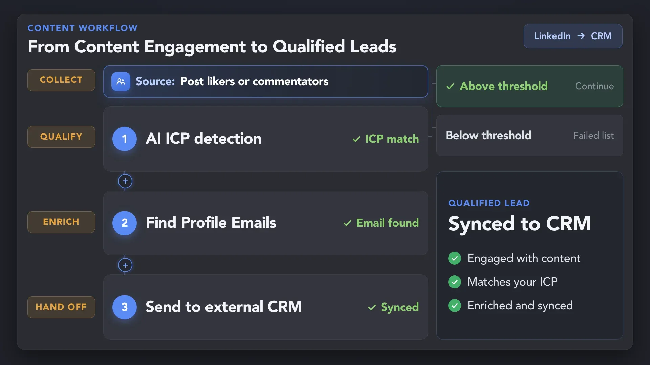The height and width of the screenshot is (365, 650).
Task: Click the people icon beside Source
Action: (121, 81)
